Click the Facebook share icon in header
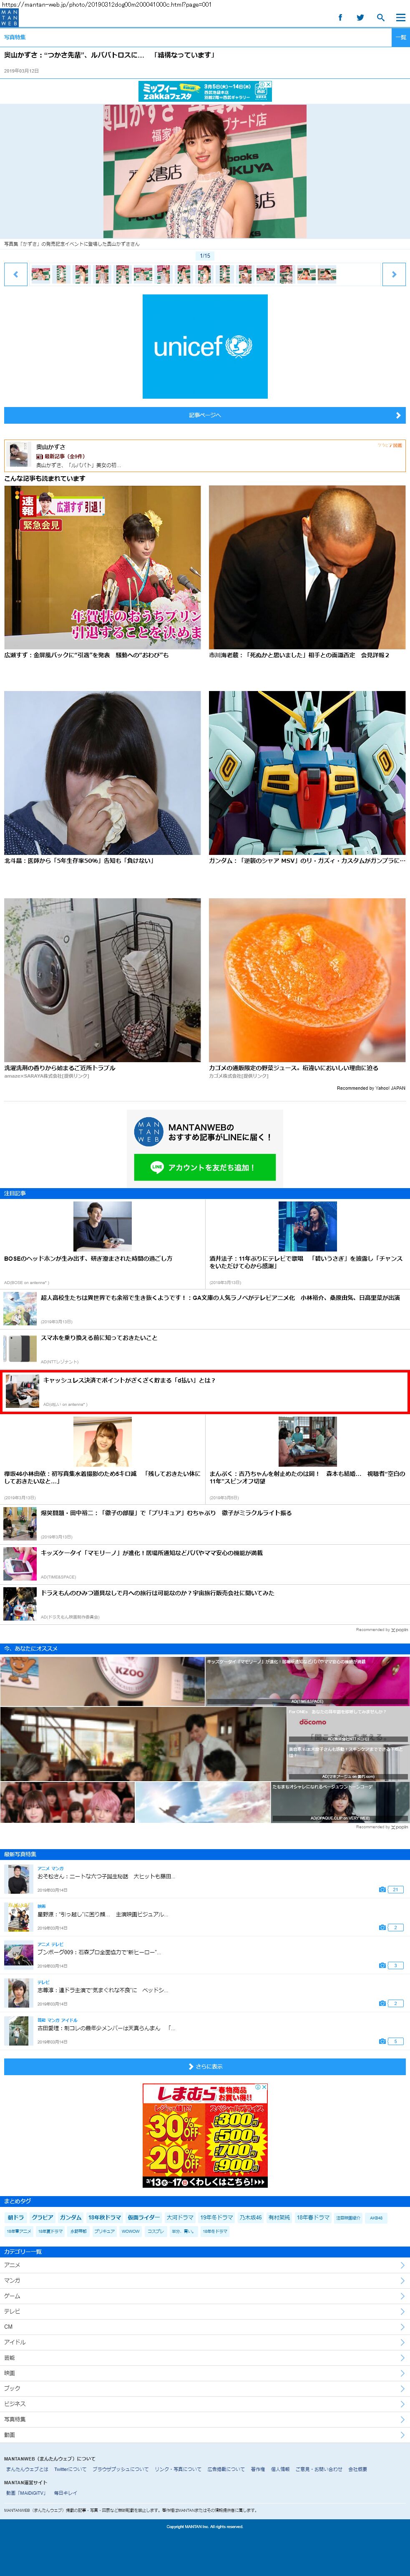The height and width of the screenshot is (2576, 410). coord(340,17)
